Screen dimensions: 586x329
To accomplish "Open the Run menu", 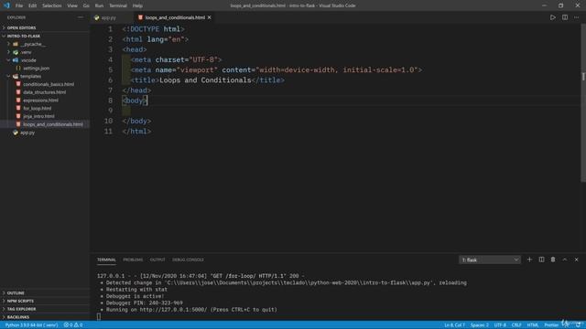I will 99,5.
